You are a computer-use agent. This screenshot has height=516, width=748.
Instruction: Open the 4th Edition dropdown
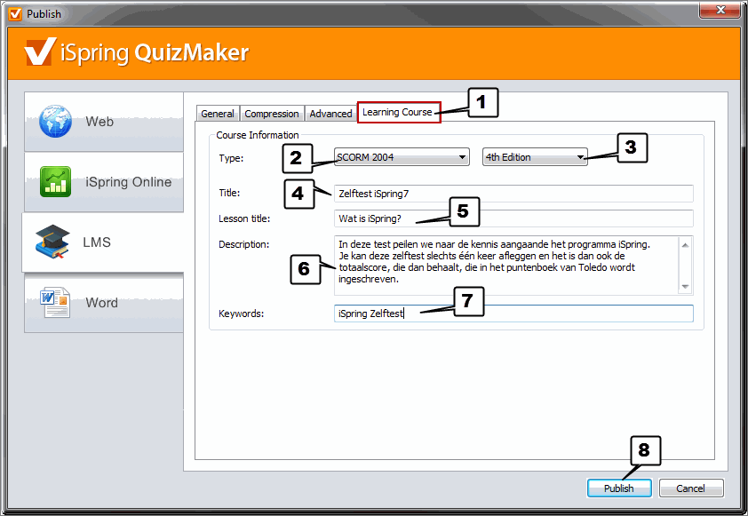(x=535, y=157)
